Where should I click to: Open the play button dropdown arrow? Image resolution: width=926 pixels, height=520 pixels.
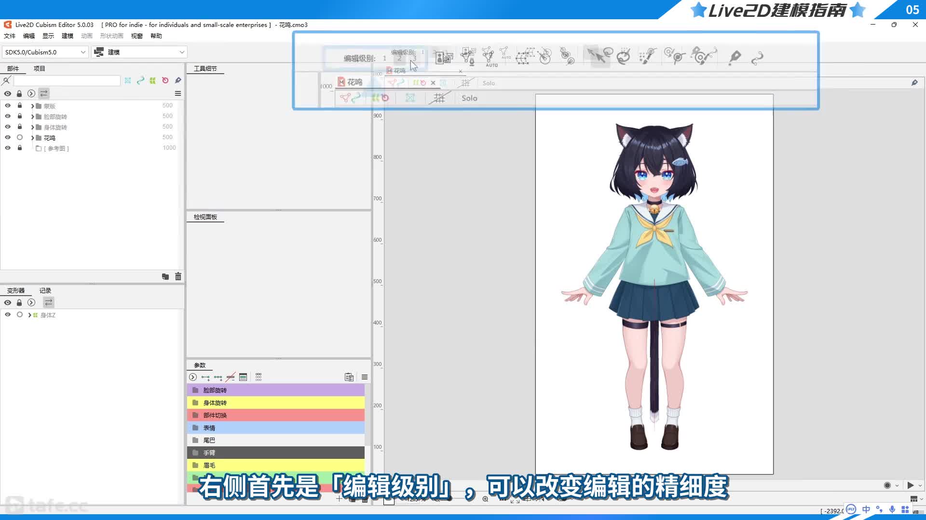pos(920,485)
